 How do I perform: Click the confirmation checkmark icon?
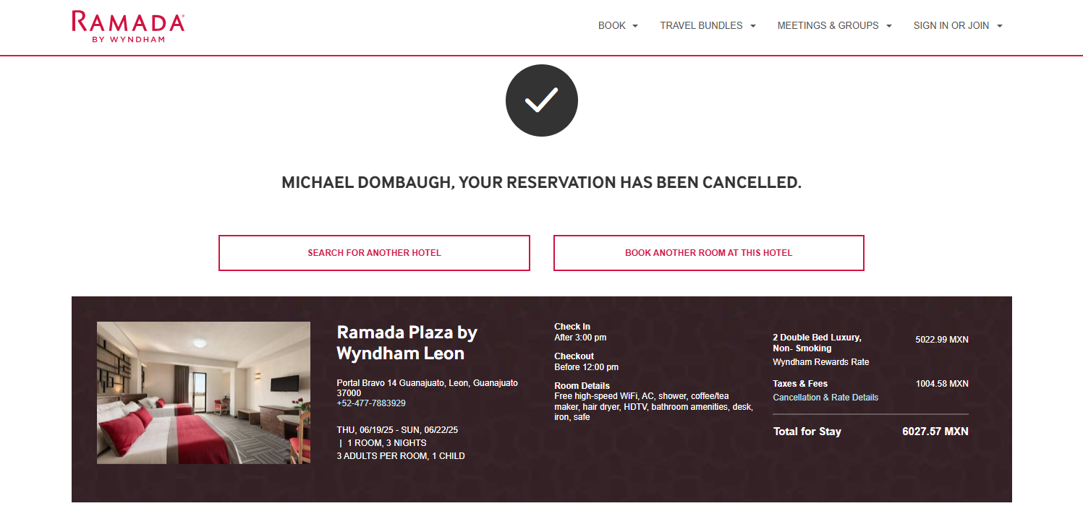pyautogui.click(x=541, y=100)
